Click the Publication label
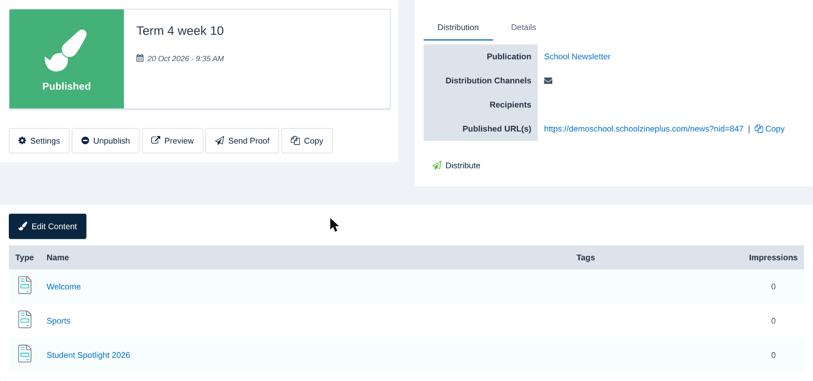 pyautogui.click(x=509, y=56)
